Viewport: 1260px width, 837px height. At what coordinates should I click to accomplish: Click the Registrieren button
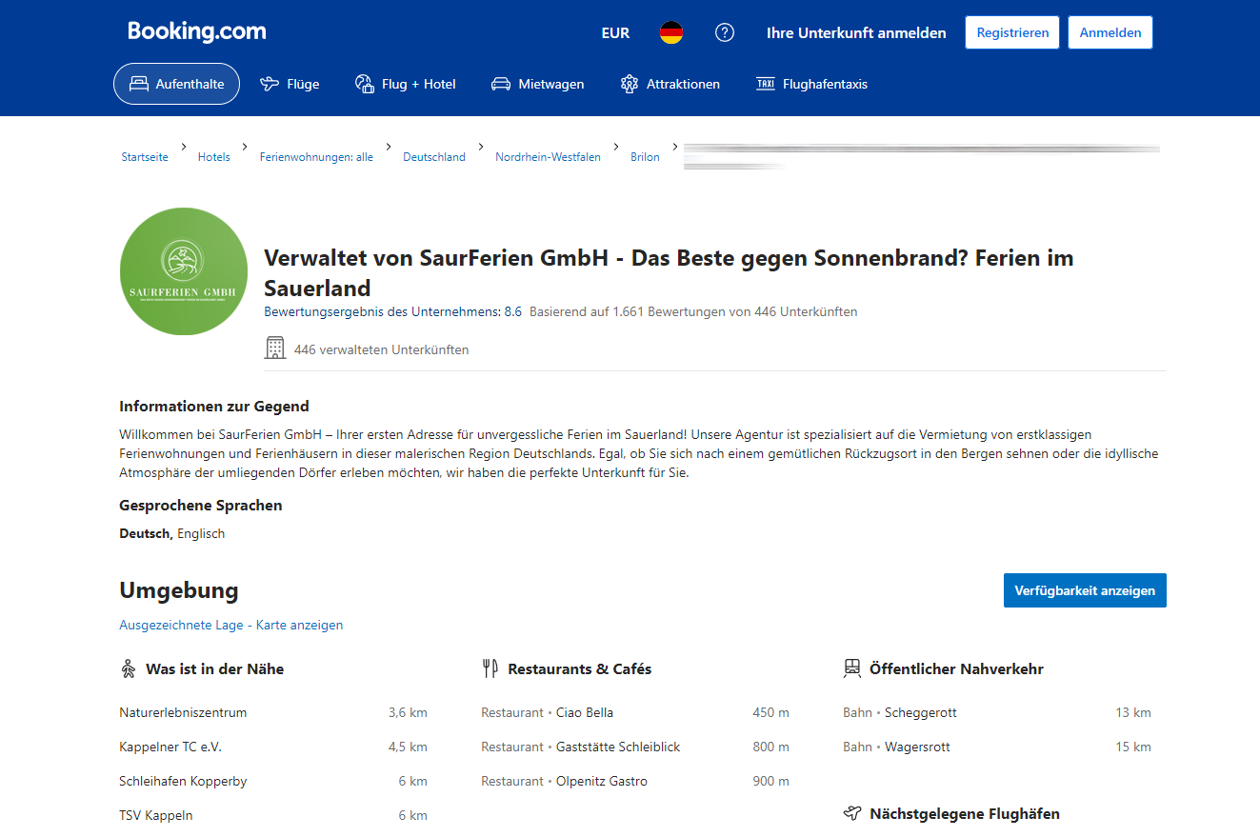(x=1012, y=32)
